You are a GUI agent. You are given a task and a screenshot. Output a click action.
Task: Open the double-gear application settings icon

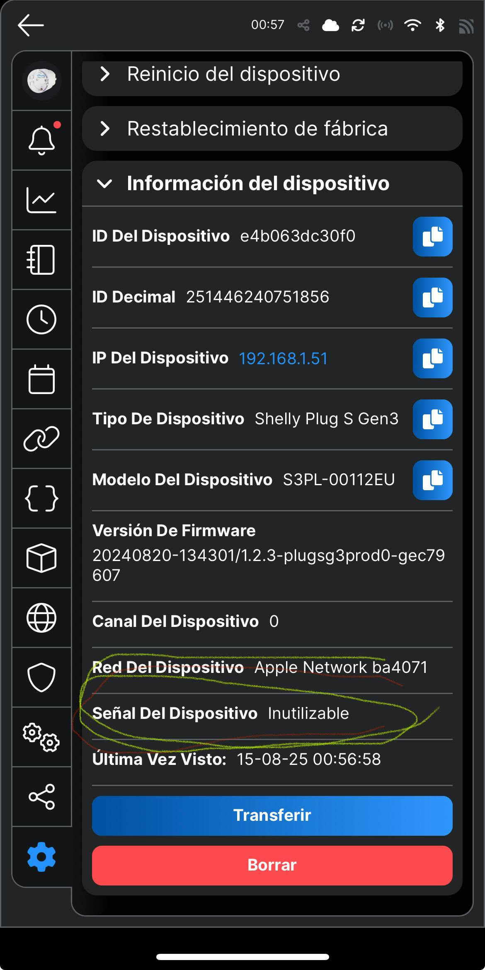tap(41, 737)
